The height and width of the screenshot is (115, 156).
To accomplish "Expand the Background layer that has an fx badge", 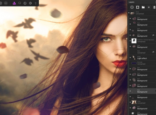I will pos(130,35).
